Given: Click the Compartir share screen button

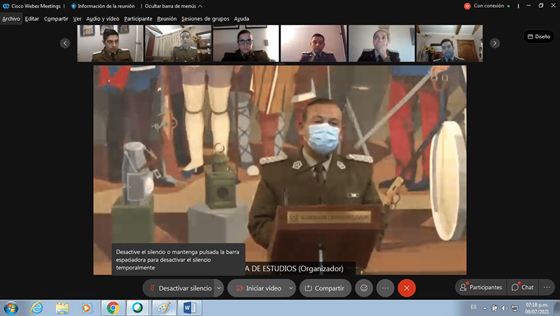Looking at the screenshot, I should [x=325, y=288].
